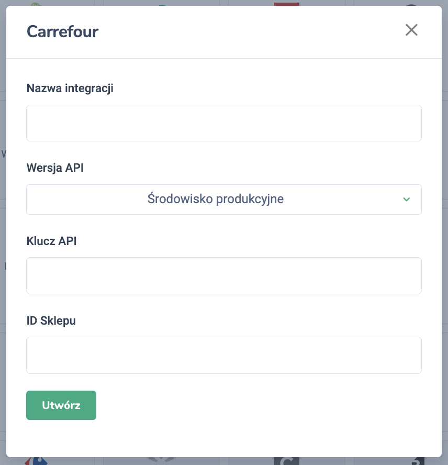This screenshot has height=465, width=448.
Task: Focus the Klucz API input field
Action: [x=223, y=275]
